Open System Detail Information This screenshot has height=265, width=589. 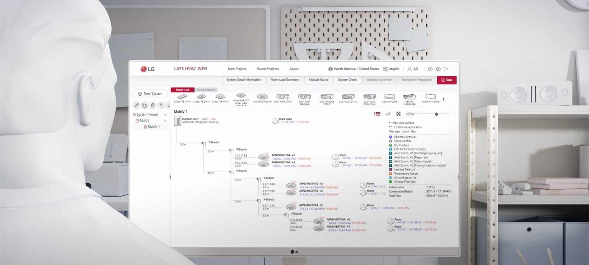tap(244, 80)
